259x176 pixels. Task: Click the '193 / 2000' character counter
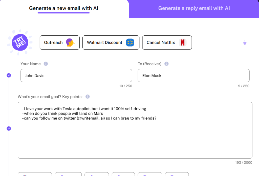pyautogui.click(x=244, y=162)
